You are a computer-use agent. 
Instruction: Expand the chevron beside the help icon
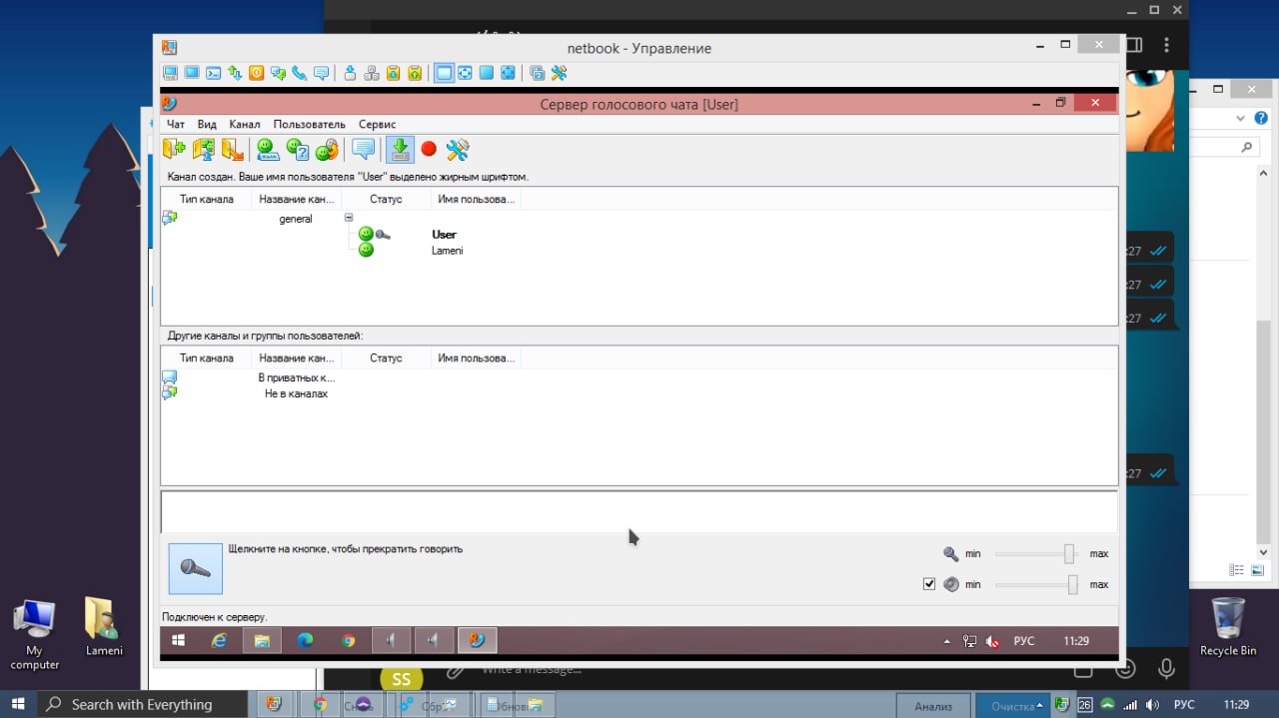click(1241, 118)
